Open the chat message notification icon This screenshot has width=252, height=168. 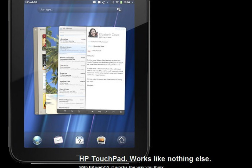point(99,2)
